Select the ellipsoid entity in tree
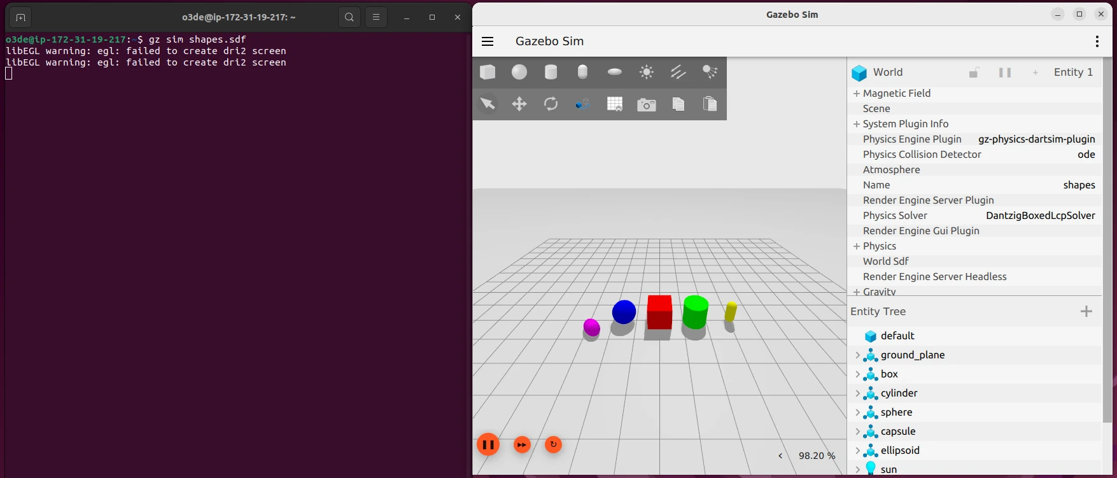 pyautogui.click(x=900, y=451)
